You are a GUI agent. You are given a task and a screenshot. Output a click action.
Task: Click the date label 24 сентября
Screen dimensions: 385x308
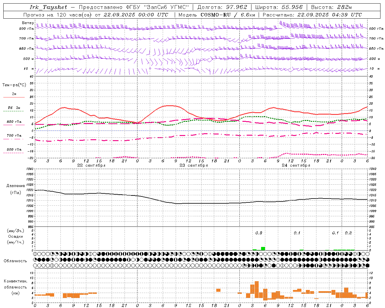tap(296, 165)
